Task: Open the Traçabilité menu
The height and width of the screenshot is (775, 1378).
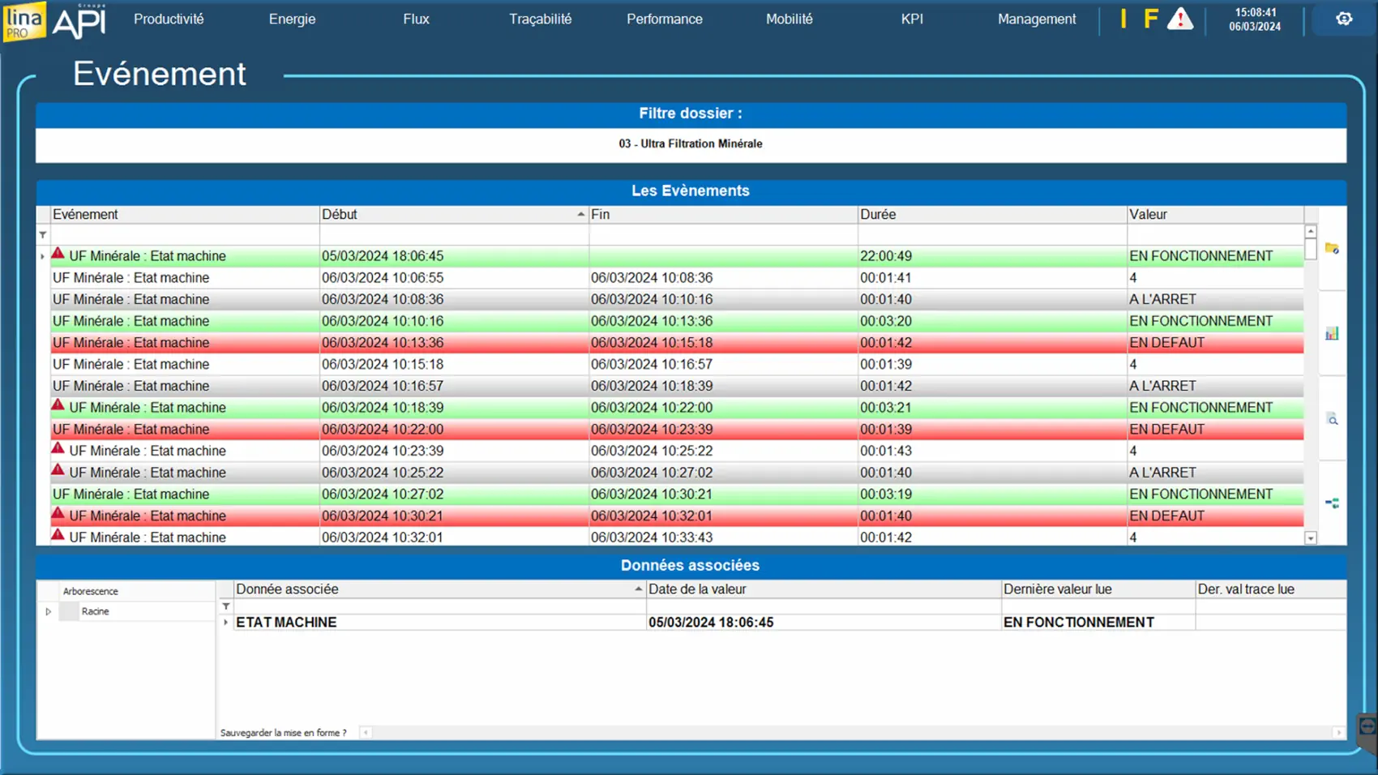Action: (540, 19)
